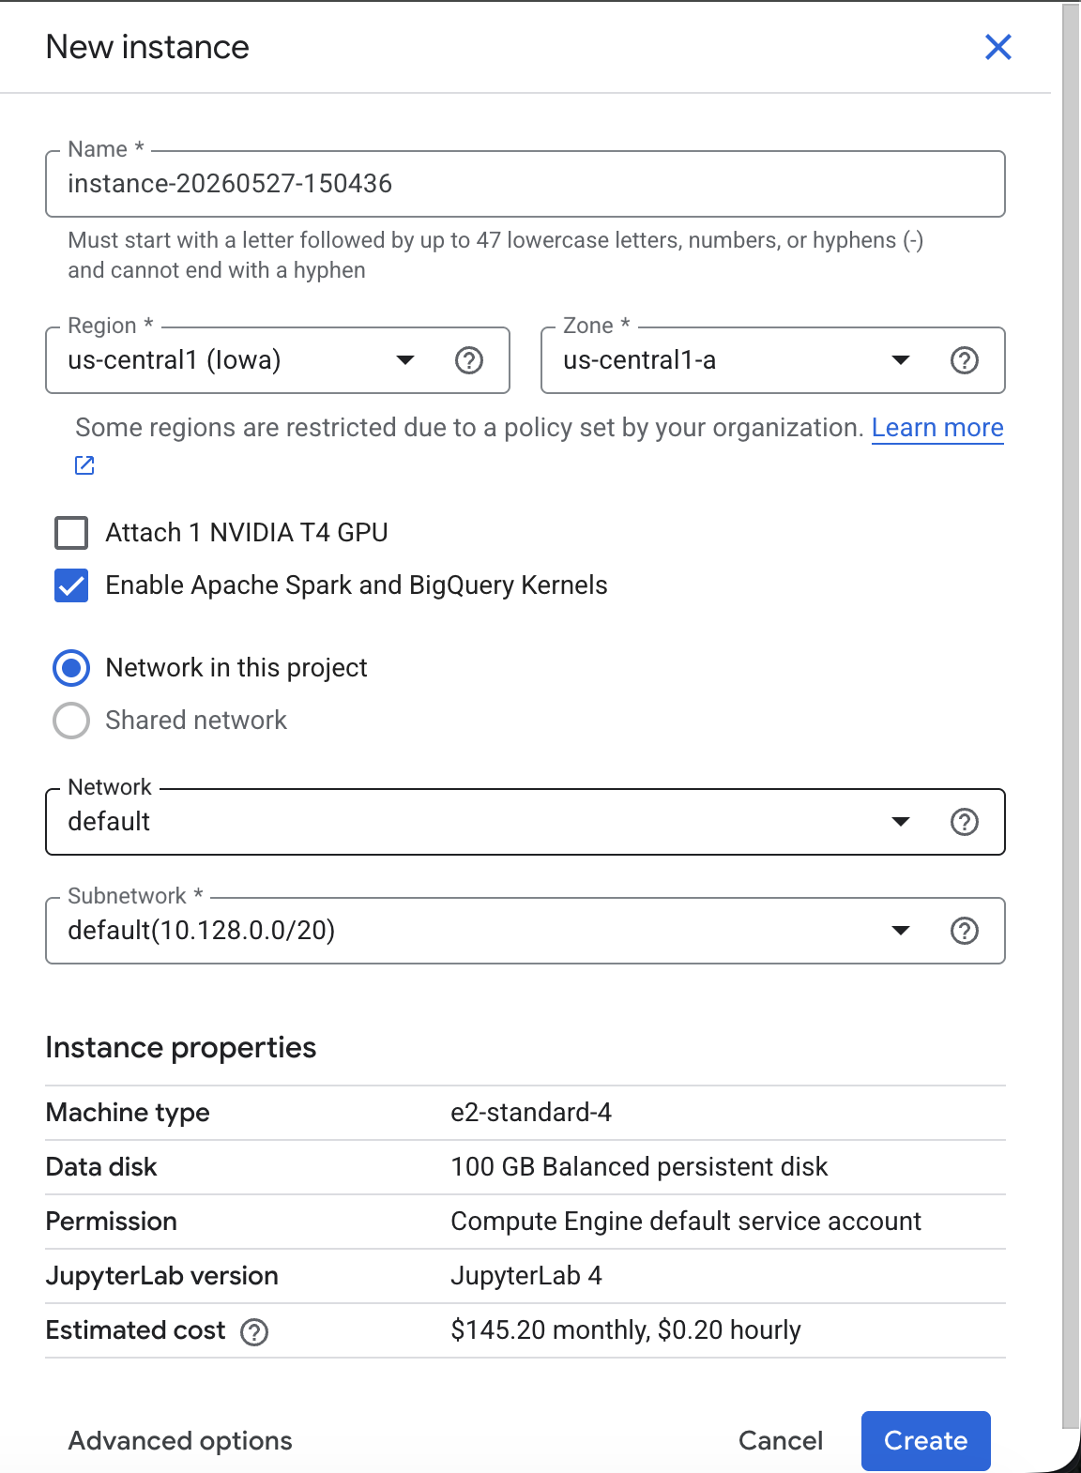Click the JupyterLab 4 version value

[x=526, y=1276]
